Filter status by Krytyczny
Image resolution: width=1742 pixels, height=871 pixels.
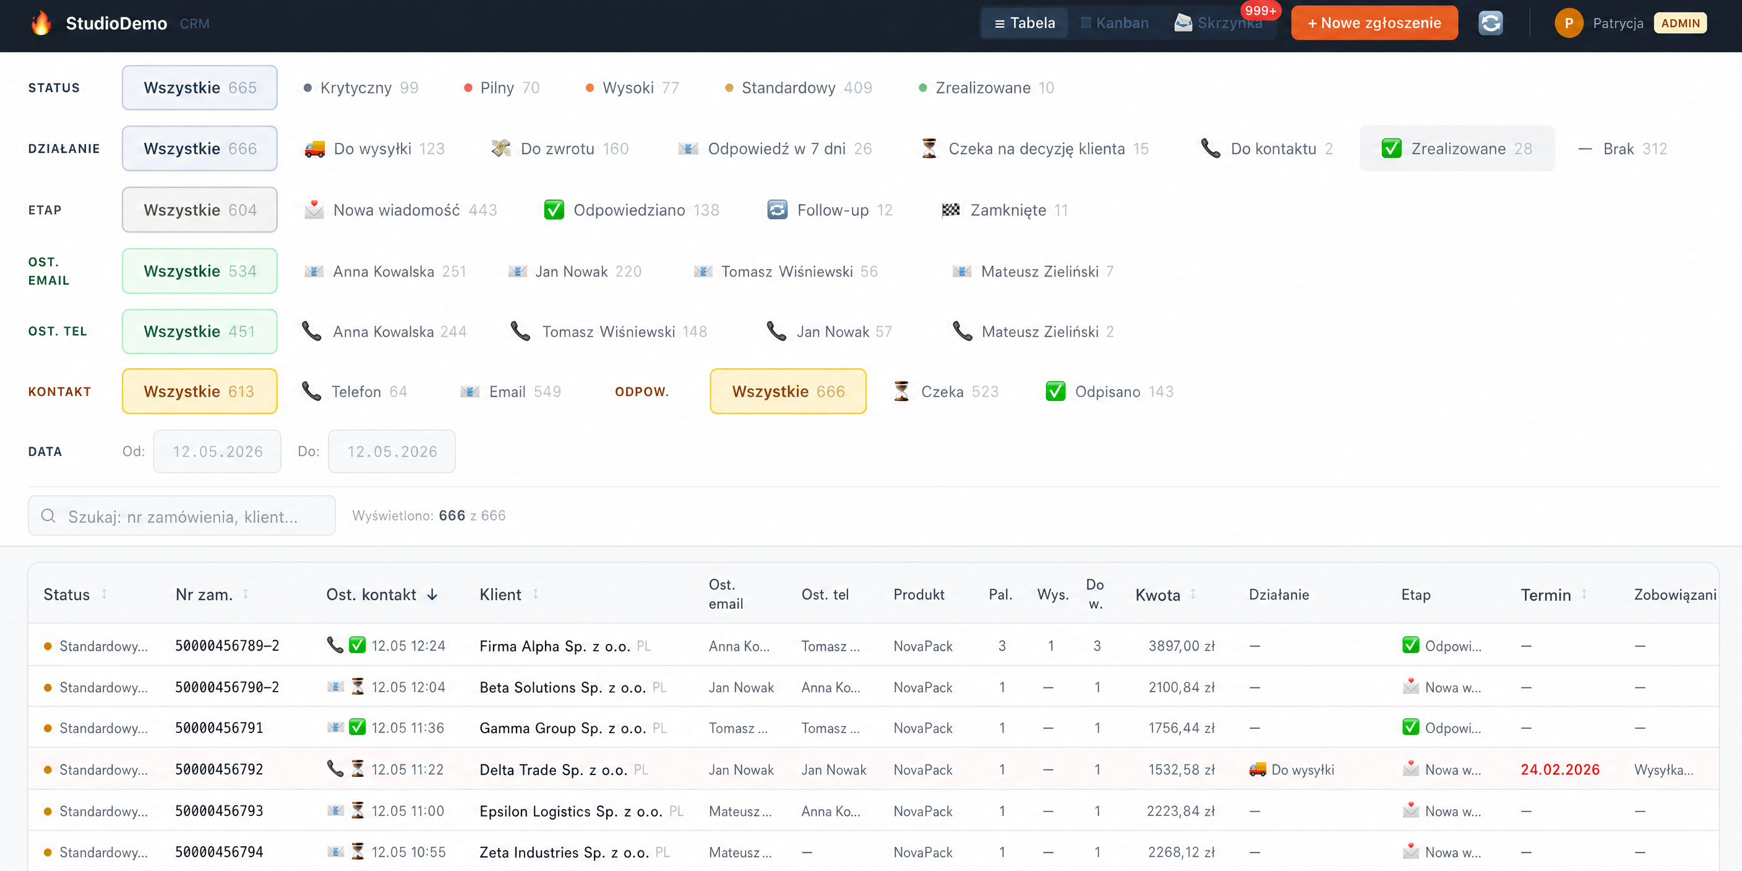[361, 87]
